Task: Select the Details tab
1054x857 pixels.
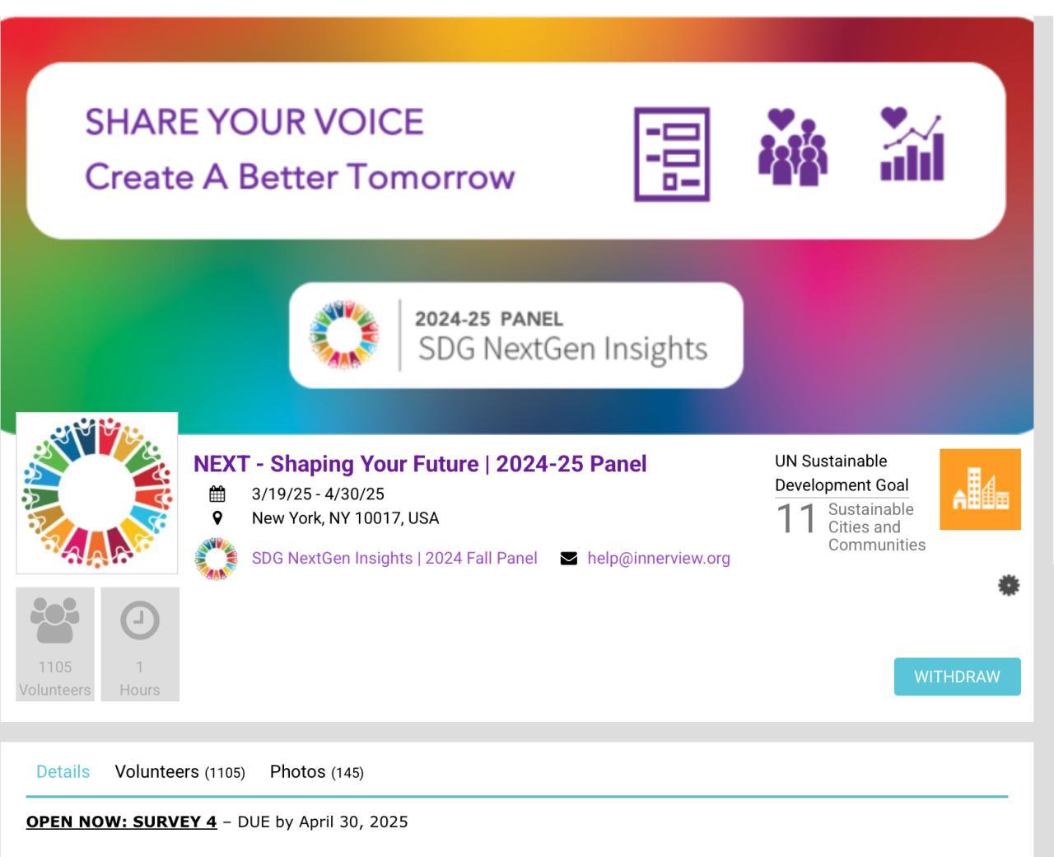Action: pyautogui.click(x=63, y=772)
